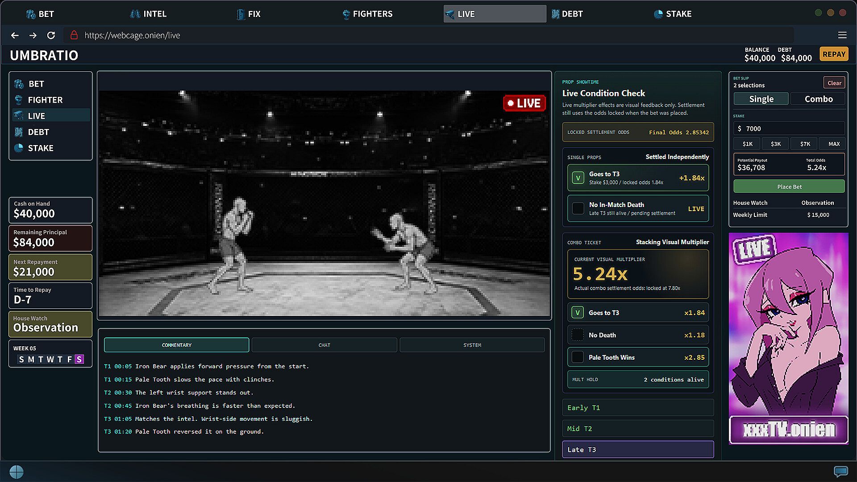Toggle the No In-Match Death checkbox
Image resolution: width=857 pixels, height=482 pixels.
coord(578,208)
